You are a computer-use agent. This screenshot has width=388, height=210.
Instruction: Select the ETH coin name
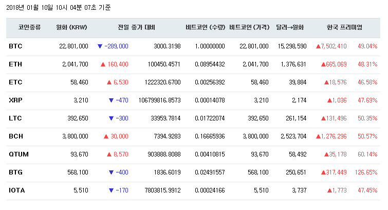[15, 64]
